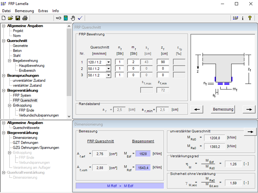Select Hauptbewehrung tree item
This screenshot has width=258, height=193.
pos(31,66)
